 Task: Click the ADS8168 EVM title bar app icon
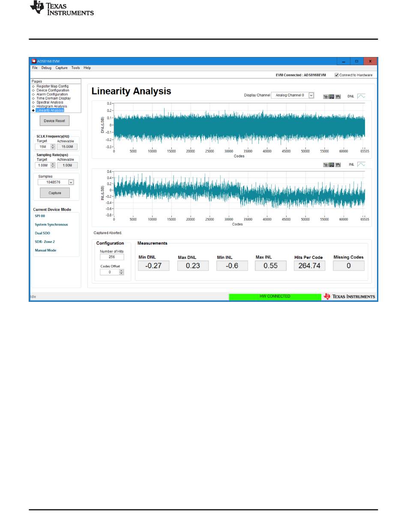point(34,61)
